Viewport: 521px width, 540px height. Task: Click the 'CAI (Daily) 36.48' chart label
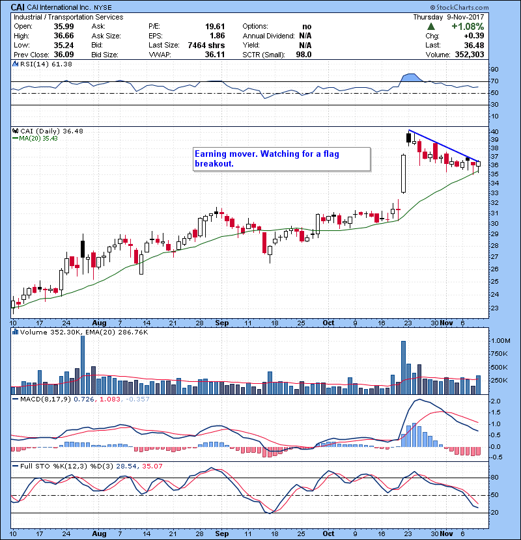point(51,131)
